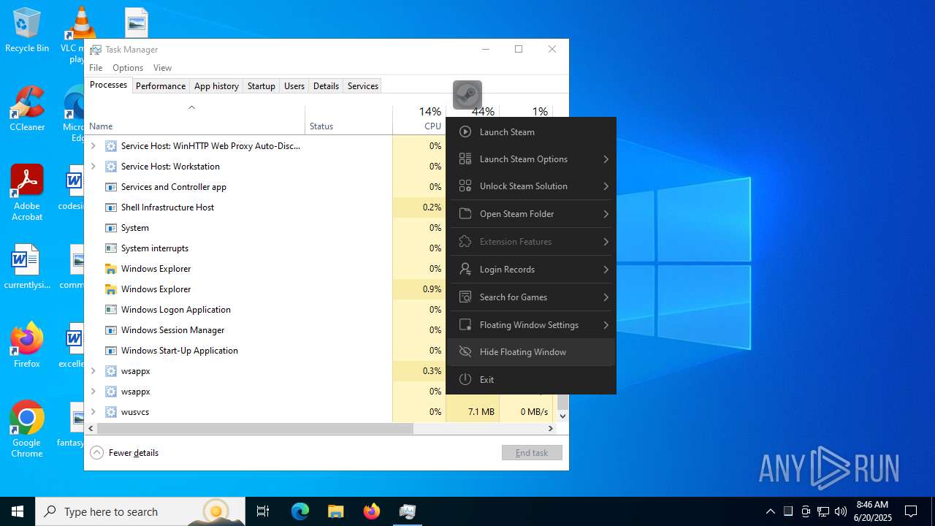
Task: Open the View menu in Task Manager
Action: (162, 67)
